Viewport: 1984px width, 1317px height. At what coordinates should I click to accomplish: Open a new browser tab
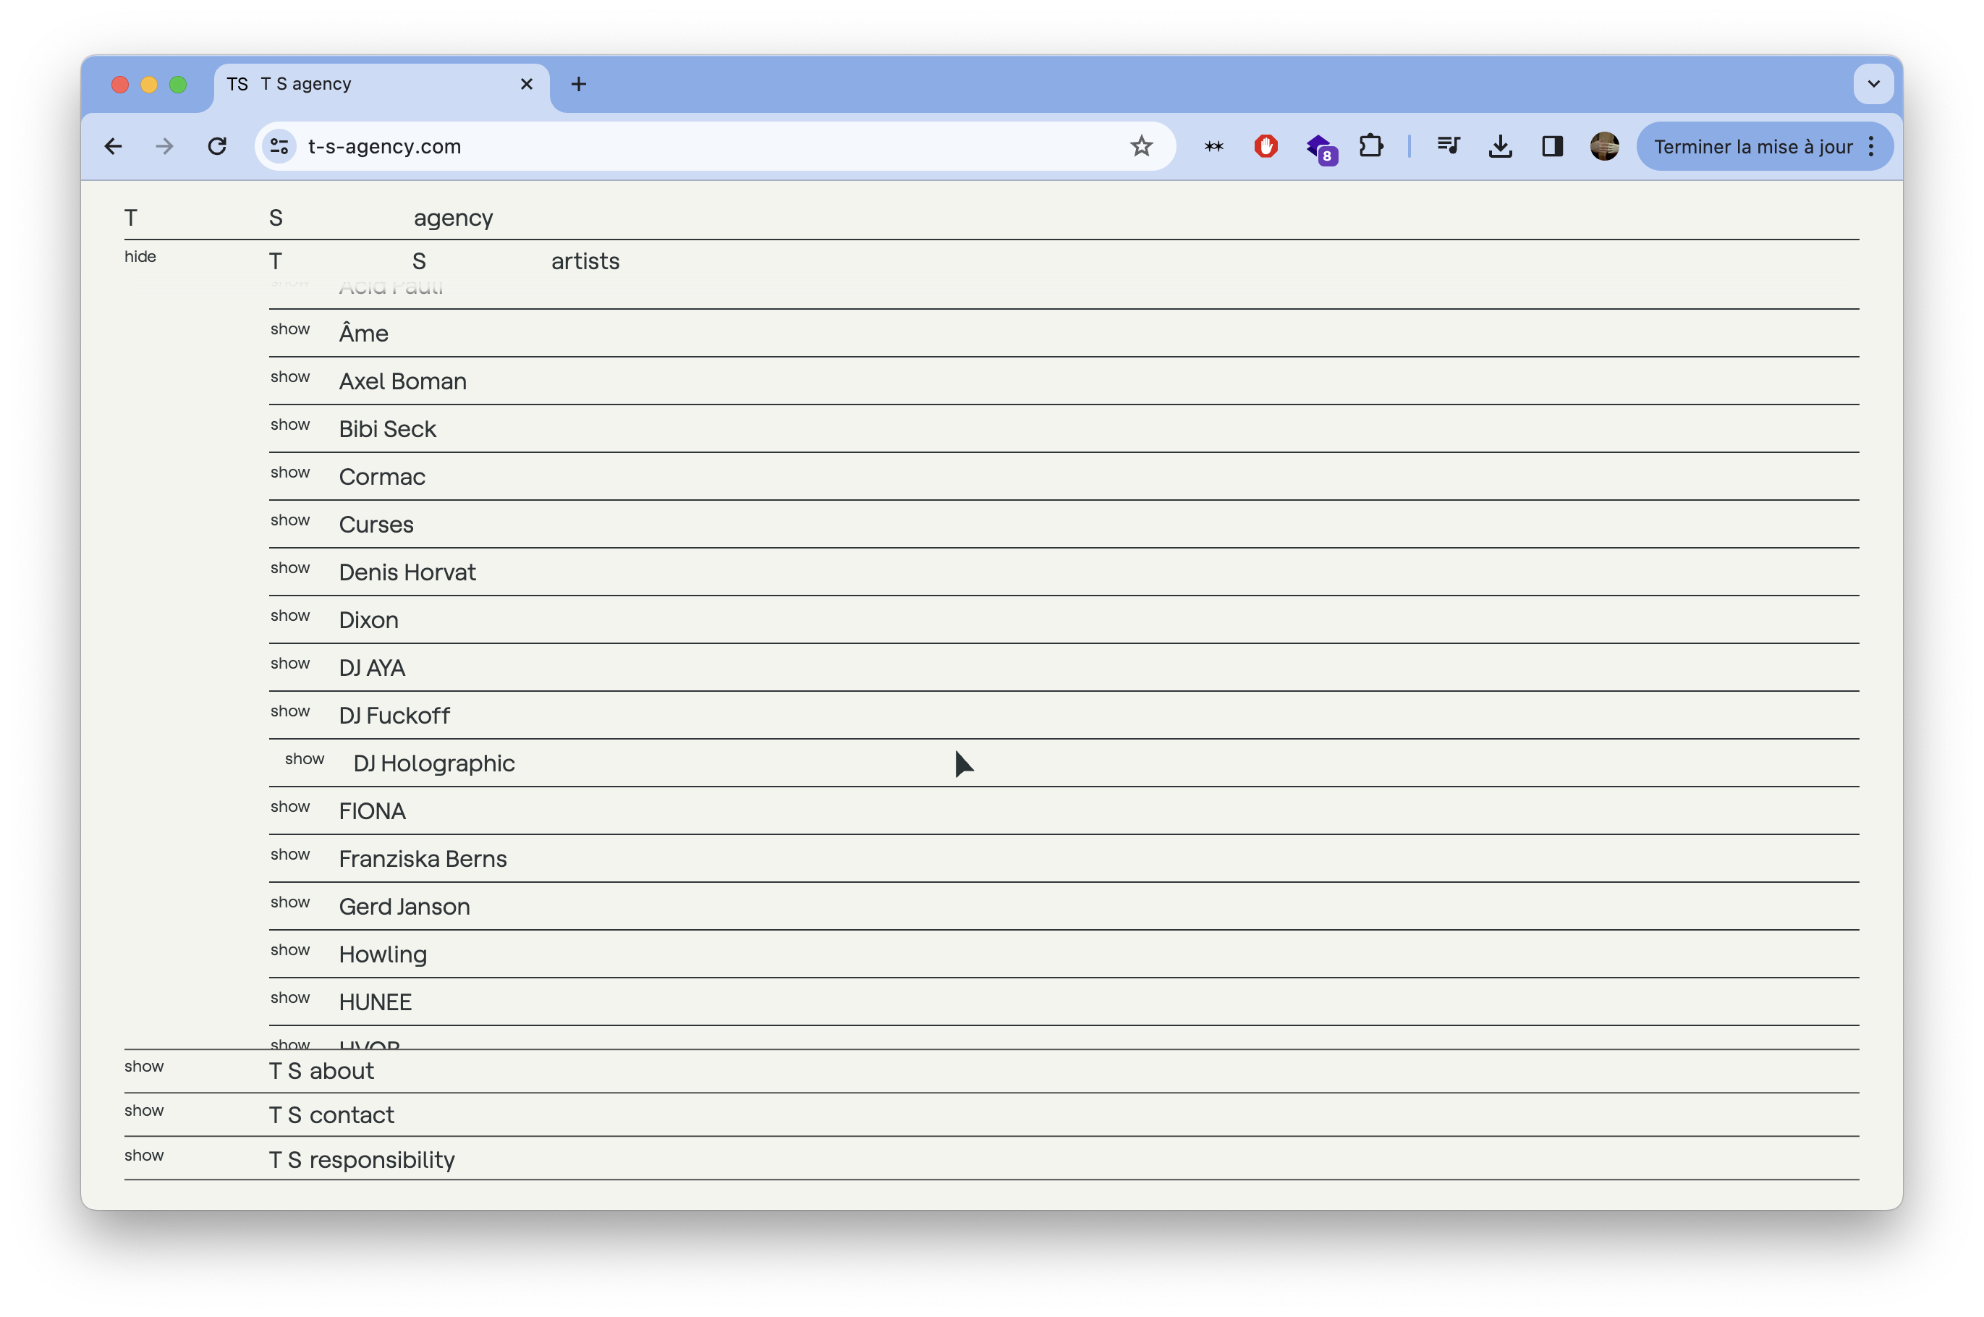(579, 84)
